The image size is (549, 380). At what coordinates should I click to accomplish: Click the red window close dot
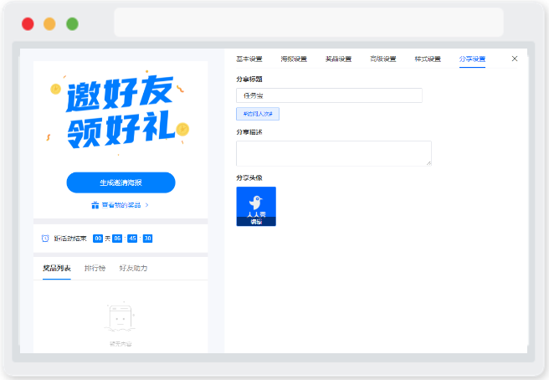[28, 24]
